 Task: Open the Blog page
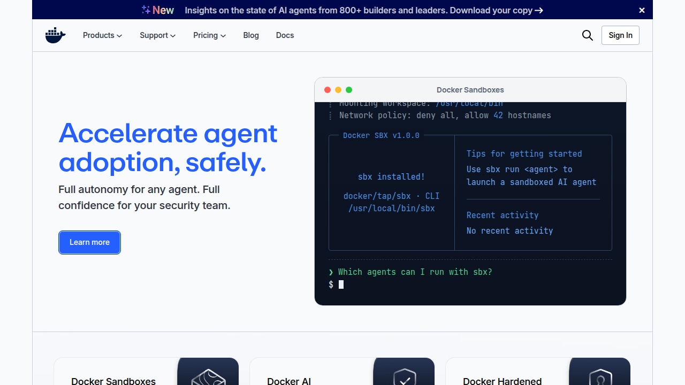click(251, 35)
